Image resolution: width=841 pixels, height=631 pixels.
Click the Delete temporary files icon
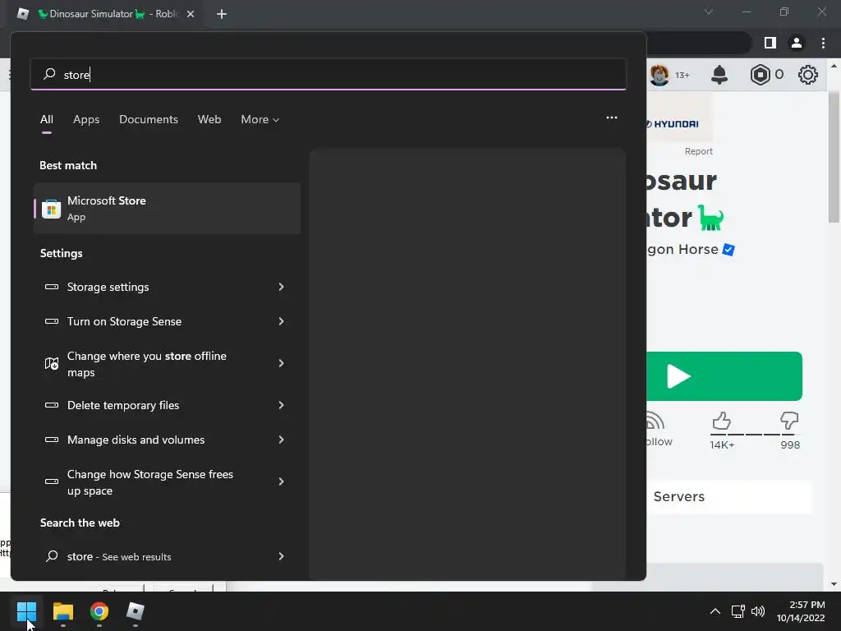52,405
